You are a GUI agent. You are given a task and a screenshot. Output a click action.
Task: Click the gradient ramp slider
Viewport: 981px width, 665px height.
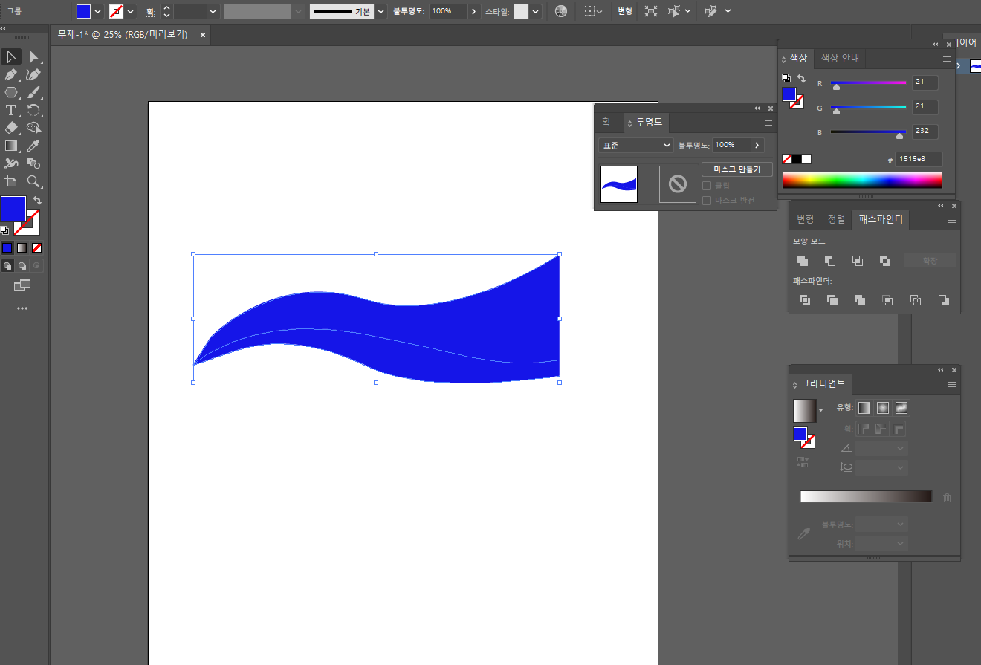866,496
